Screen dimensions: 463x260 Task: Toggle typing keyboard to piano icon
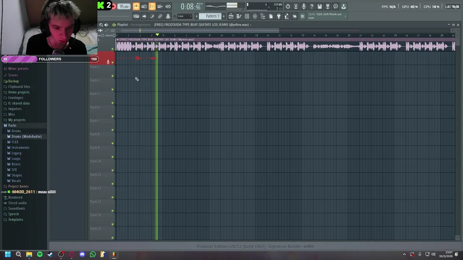point(136,16)
